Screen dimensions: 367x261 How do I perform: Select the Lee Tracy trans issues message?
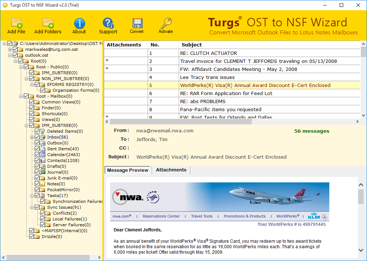(232, 77)
